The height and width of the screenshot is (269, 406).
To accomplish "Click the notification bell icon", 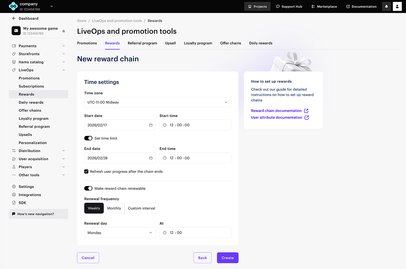I will 386,6.
